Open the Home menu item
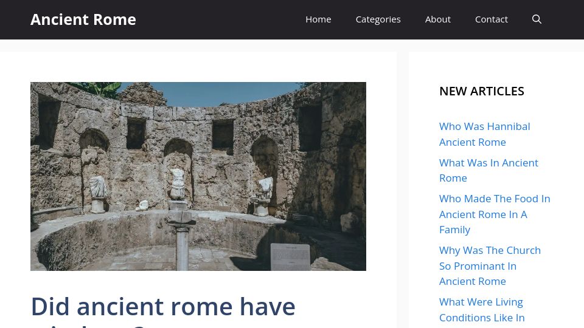 [318, 19]
